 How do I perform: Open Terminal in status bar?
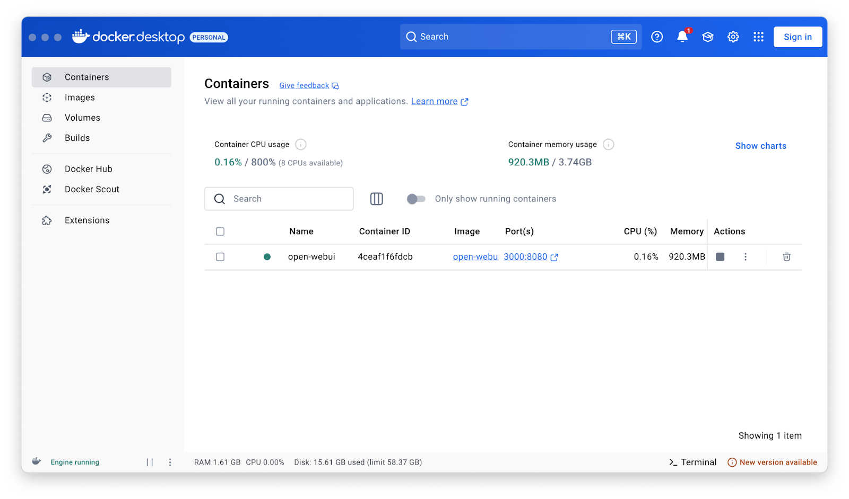[693, 462]
